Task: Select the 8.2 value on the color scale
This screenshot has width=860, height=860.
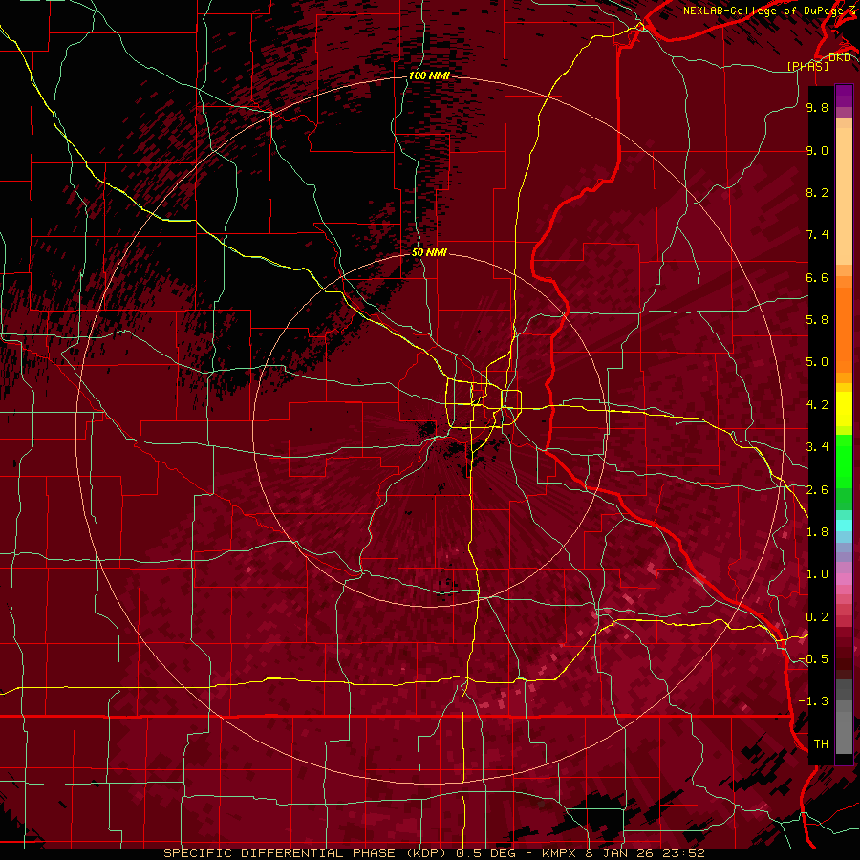Action: (817, 192)
